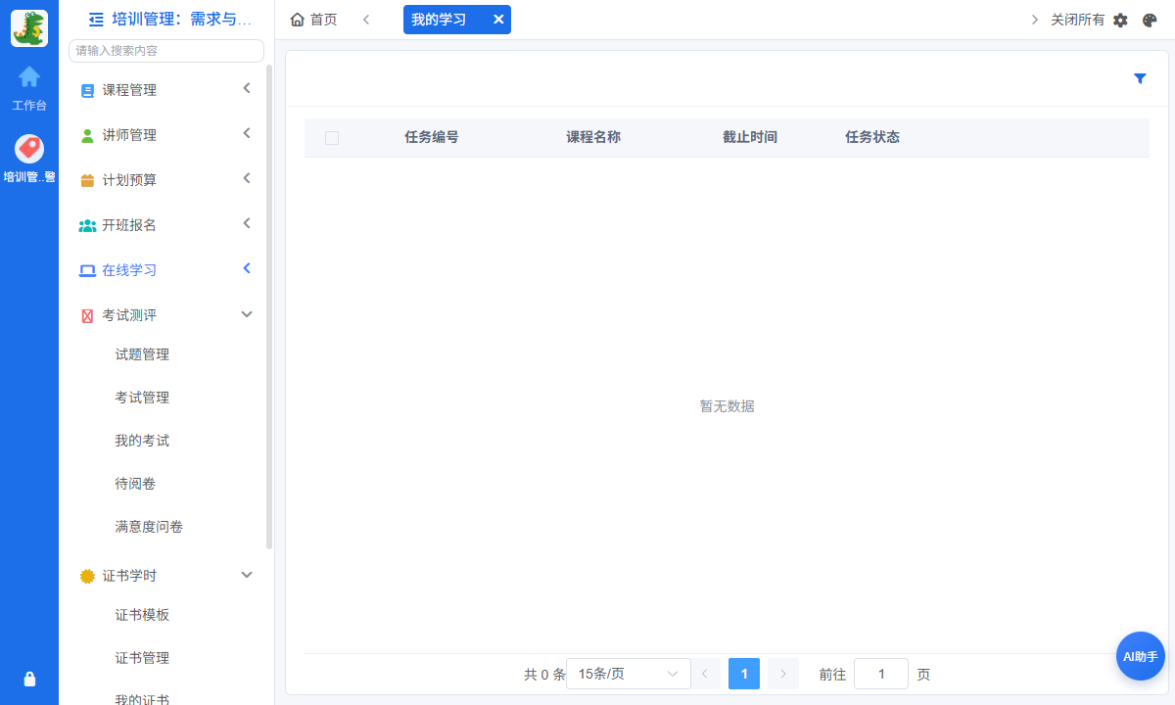Viewport: 1175px width, 705px height.
Task: Collapse the 考试测评 menu chevron
Action: 247,314
